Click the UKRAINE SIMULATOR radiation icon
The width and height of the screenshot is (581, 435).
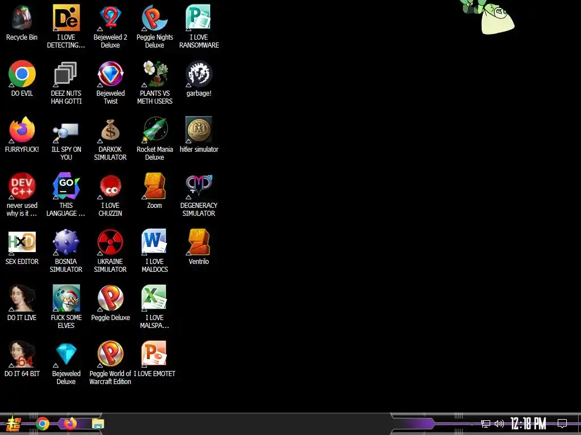pyautogui.click(x=110, y=242)
